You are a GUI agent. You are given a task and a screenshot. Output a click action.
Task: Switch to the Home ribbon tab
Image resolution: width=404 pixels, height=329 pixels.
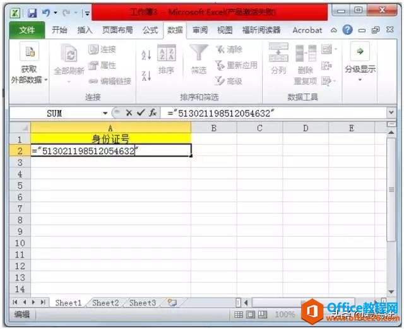point(59,30)
